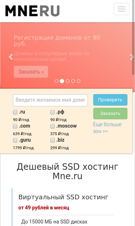Check the .guru domain checkbox
135x226 pixels.
click(15, 140)
